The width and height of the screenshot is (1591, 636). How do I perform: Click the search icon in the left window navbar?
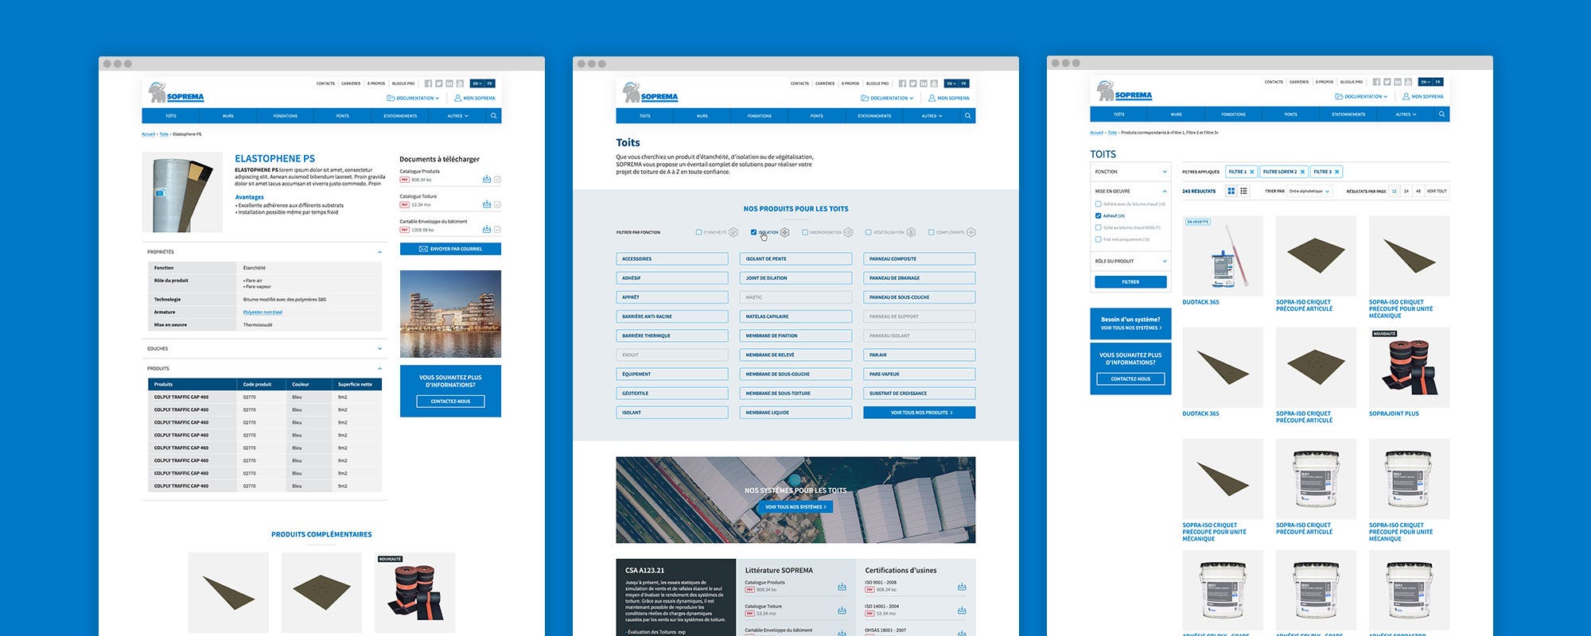pyautogui.click(x=494, y=116)
